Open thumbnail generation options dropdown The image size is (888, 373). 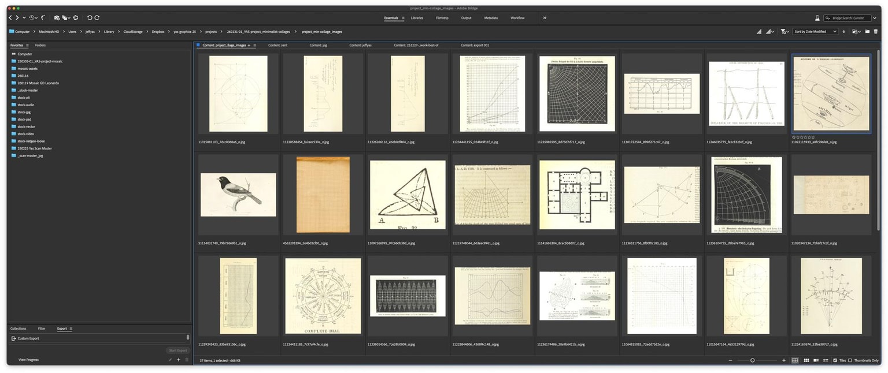769,32
